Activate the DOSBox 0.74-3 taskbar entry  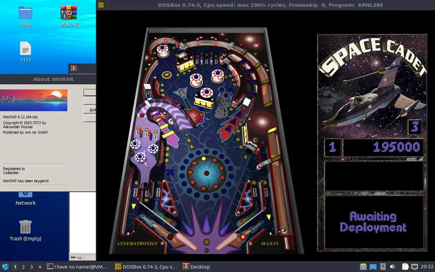[x=146, y=267]
